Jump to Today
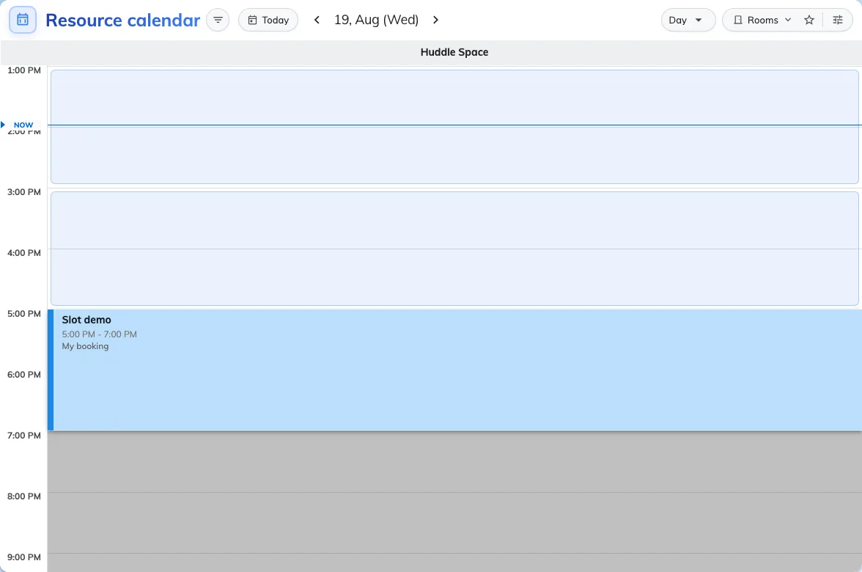Image resolution: width=862 pixels, height=572 pixels. 268,20
